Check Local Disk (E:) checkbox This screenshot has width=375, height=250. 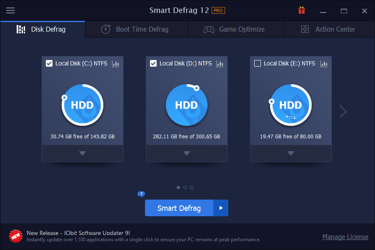(x=257, y=63)
